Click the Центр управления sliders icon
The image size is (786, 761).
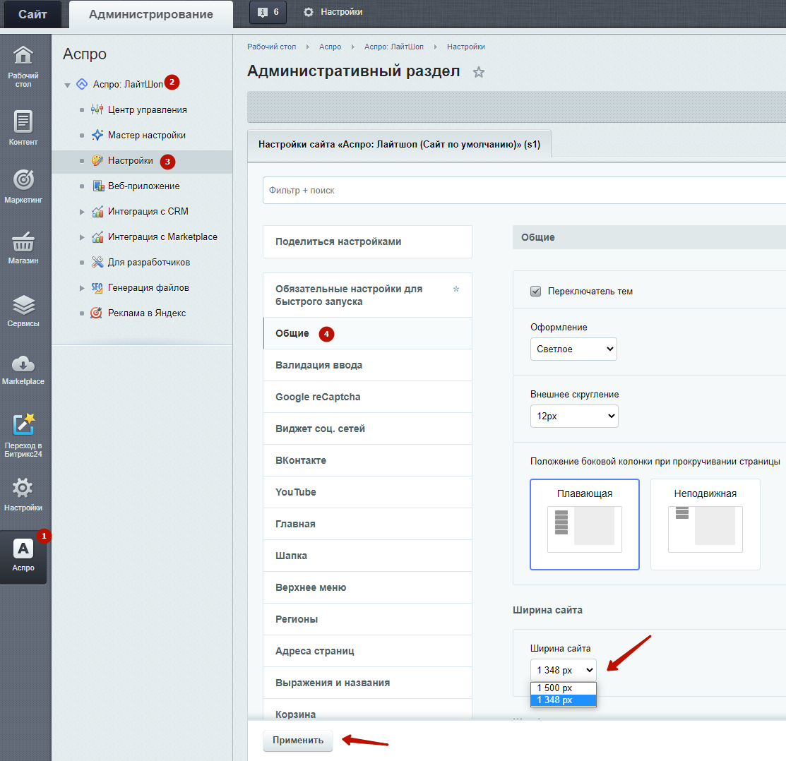pyautogui.click(x=97, y=109)
